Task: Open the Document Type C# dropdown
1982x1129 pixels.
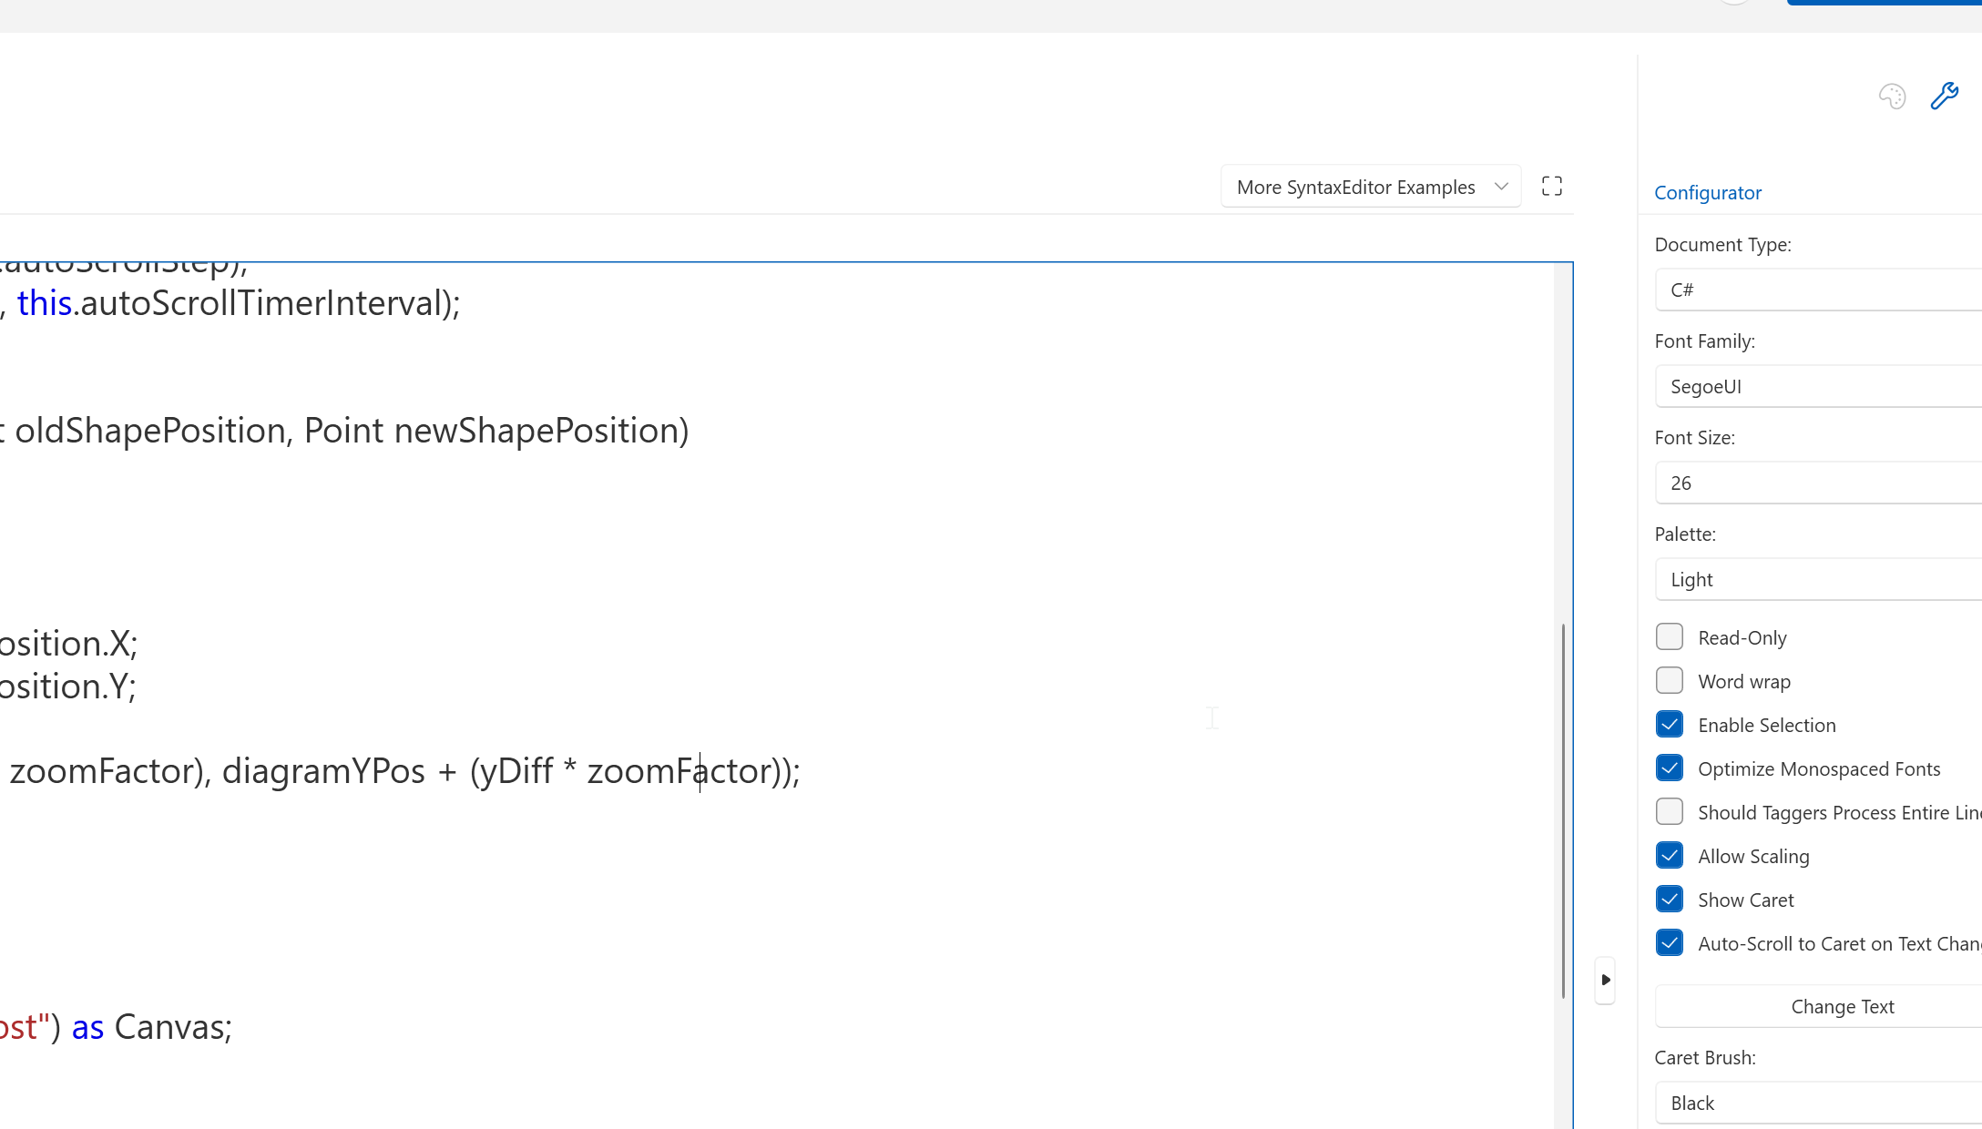Action: tap(1817, 290)
